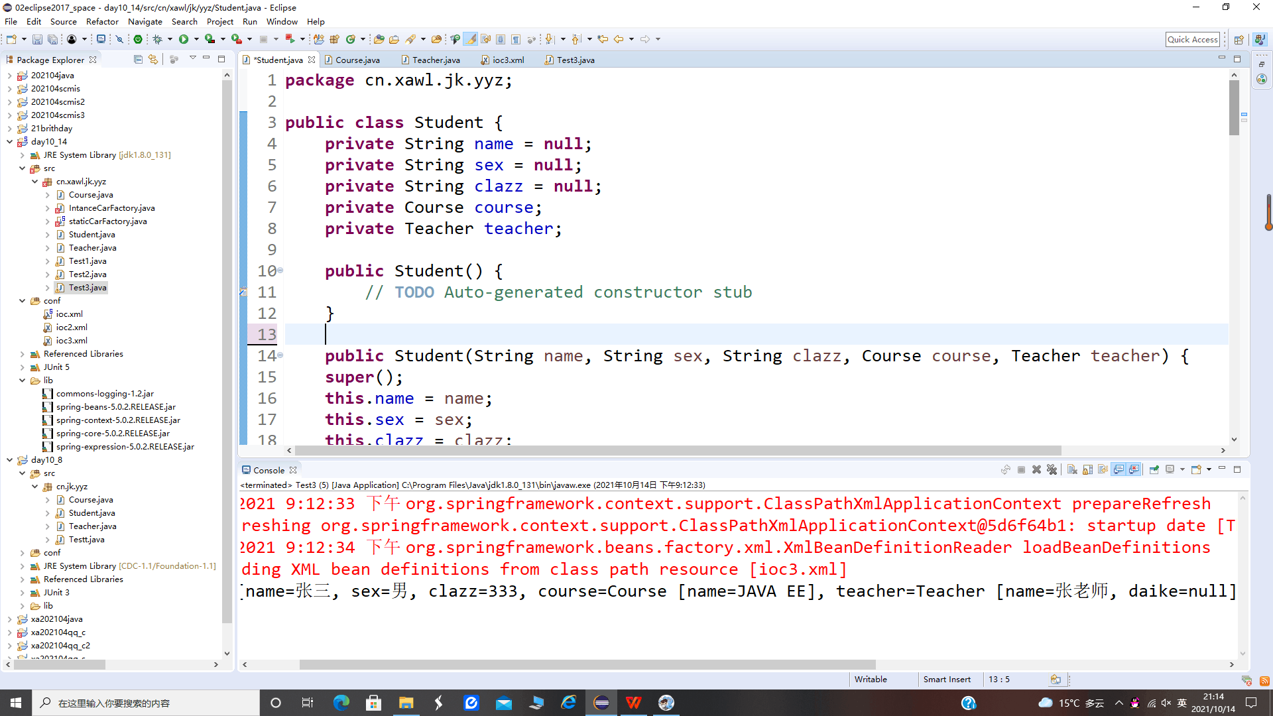This screenshot has height=716, width=1273.
Task: Toggle Link with Editor in Package Explorer
Action: 153,60
